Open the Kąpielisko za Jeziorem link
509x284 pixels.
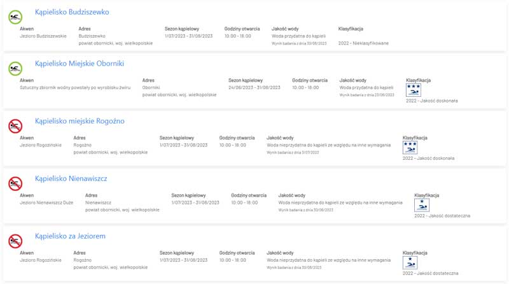pos(70,236)
